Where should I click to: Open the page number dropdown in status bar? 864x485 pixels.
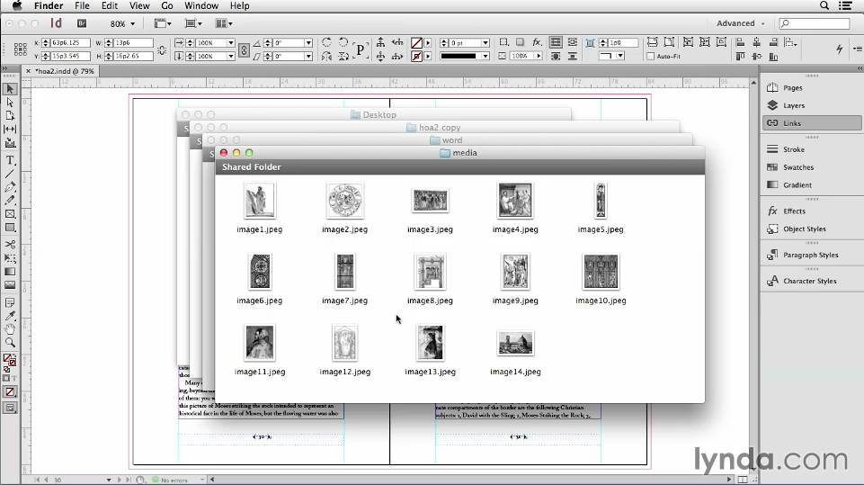[x=109, y=480]
